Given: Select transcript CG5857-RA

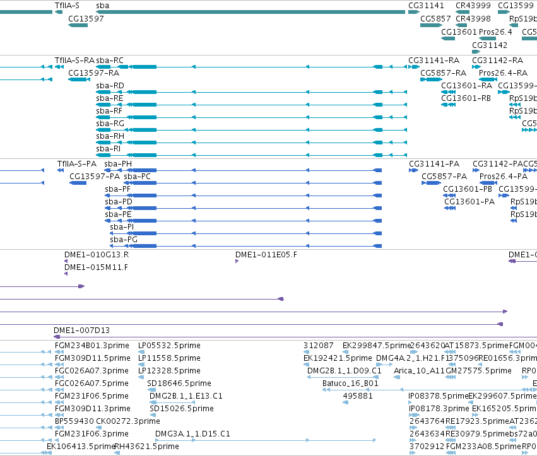Looking at the screenshot, I should coord(431,79).
